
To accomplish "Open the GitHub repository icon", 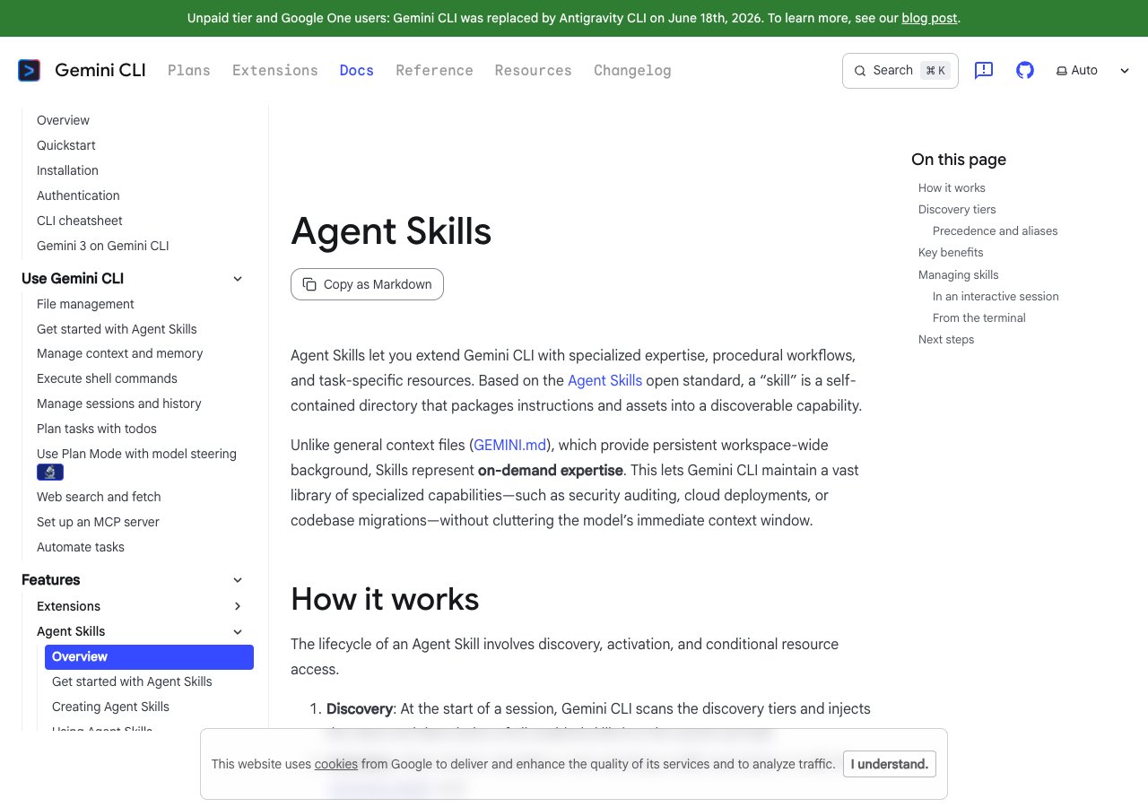I will [x=1025, y=70].
